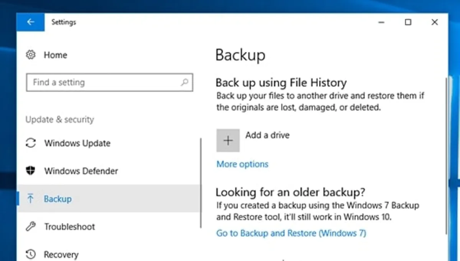This screenshot has width=460, height=261.
Task: Click the Troubleshoot wrench icon
Action: pos(30,227)
